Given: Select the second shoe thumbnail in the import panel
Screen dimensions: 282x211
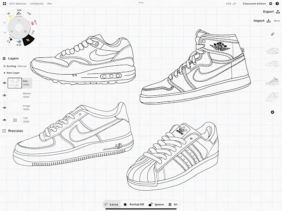Looking at the screenshot, I should tap(273, 64).
